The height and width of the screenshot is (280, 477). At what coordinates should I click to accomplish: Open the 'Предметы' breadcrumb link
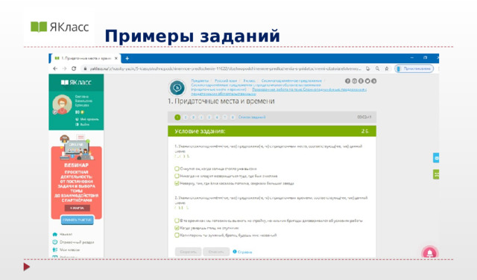coord(200,81)
